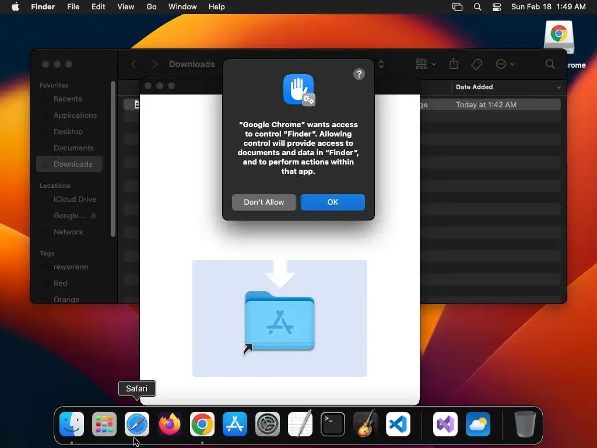
Task: Eject the Google disk in sidebar
Action: (x=94, y=216)
